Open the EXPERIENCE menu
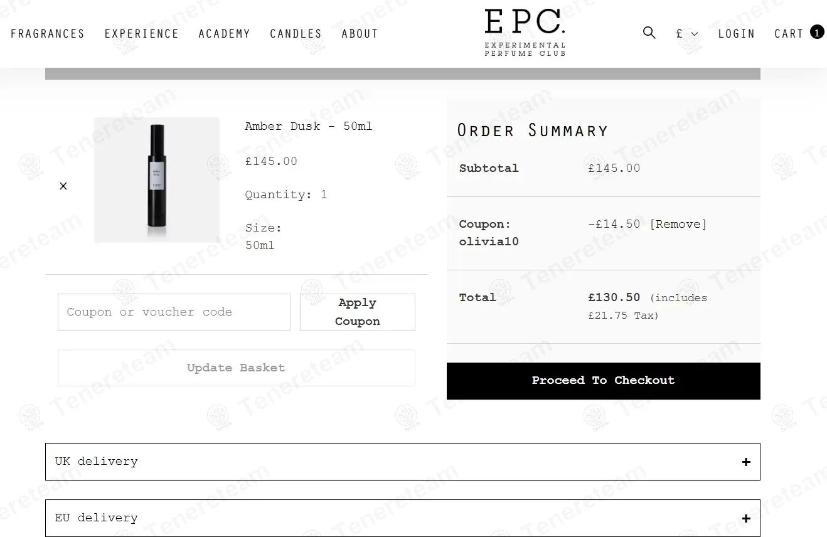 point(142,33)
